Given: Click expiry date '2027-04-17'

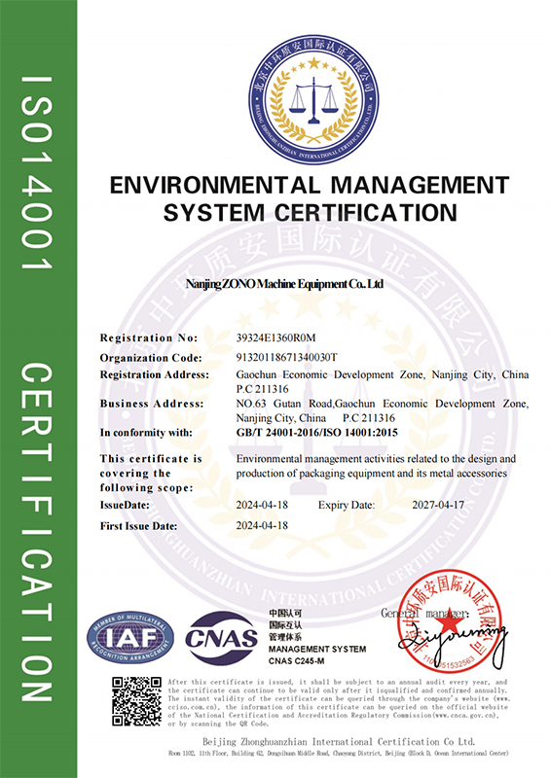Looking at the screenshot, I should 438,505.
